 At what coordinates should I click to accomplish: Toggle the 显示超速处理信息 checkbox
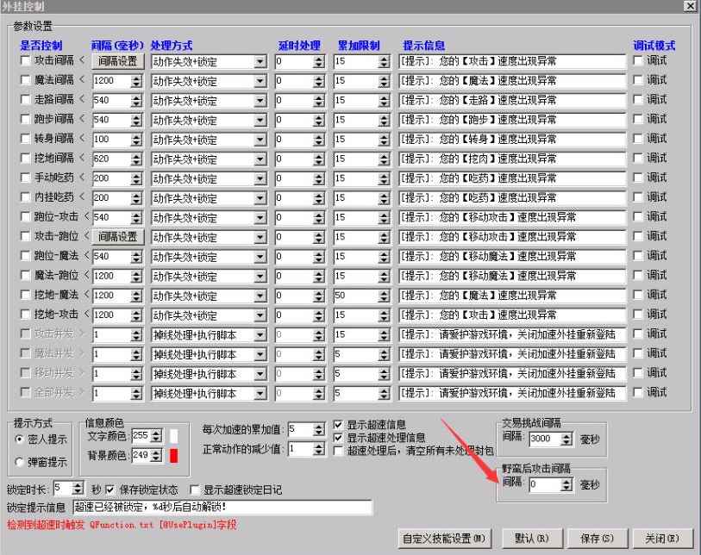(x=339, y=438)
